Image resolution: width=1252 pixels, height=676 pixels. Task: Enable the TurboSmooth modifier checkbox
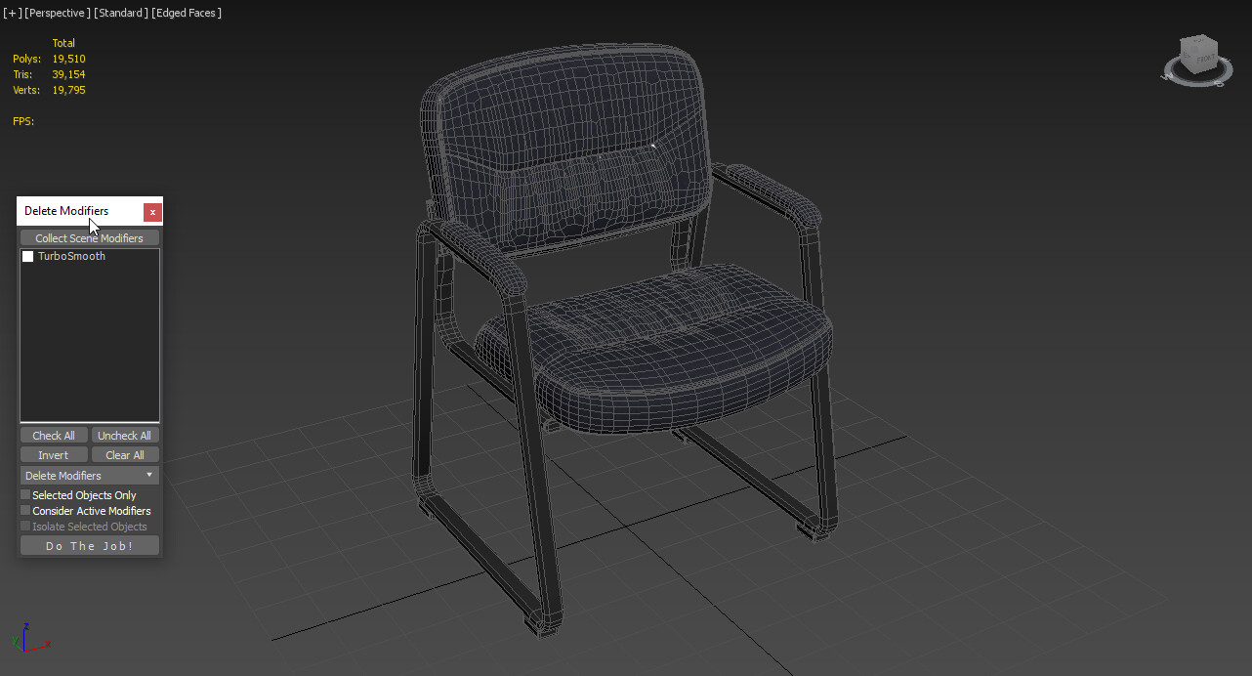click(27, 256)
